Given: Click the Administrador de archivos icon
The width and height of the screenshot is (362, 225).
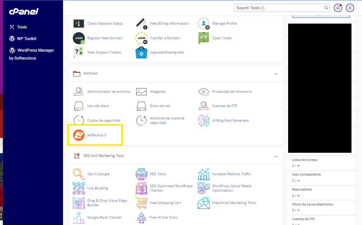Looking at the screenshot, I should point(79,92).
